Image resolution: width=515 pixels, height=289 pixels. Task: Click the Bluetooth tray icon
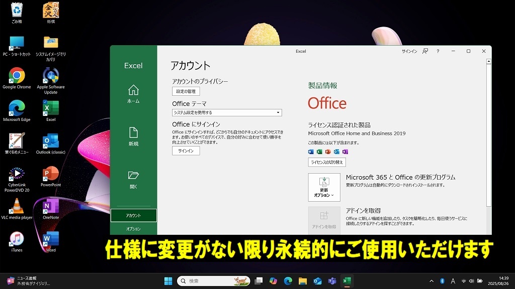[x=442, y=281]
